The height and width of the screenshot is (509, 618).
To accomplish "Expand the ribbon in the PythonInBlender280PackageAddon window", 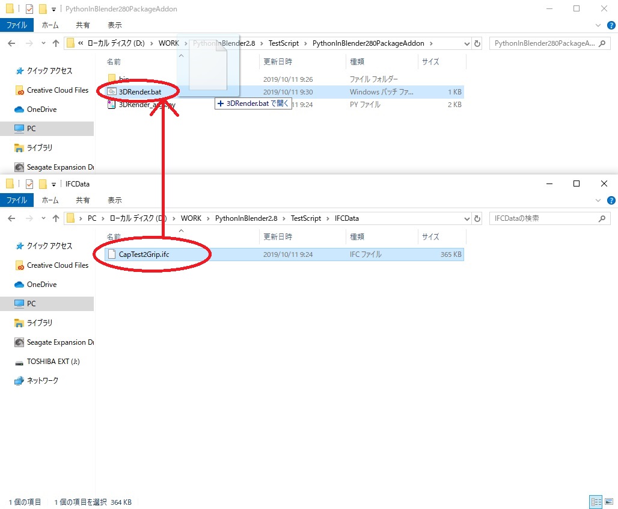I will [x=598, y=25].
